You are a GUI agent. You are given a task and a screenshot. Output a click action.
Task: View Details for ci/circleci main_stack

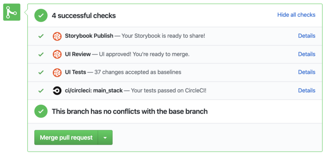[x=307, y=90]
